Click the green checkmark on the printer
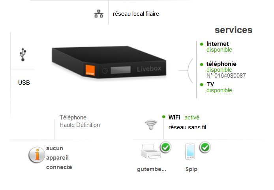 pyautogui.click(x=165, y=147)
